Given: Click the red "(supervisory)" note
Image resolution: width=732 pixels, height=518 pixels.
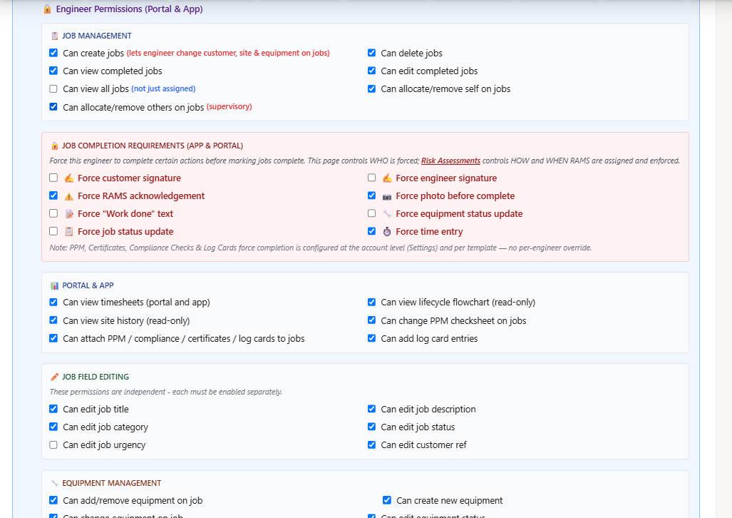Looking at the screenshot, I should pyautogui.click(x=230, y=106).
